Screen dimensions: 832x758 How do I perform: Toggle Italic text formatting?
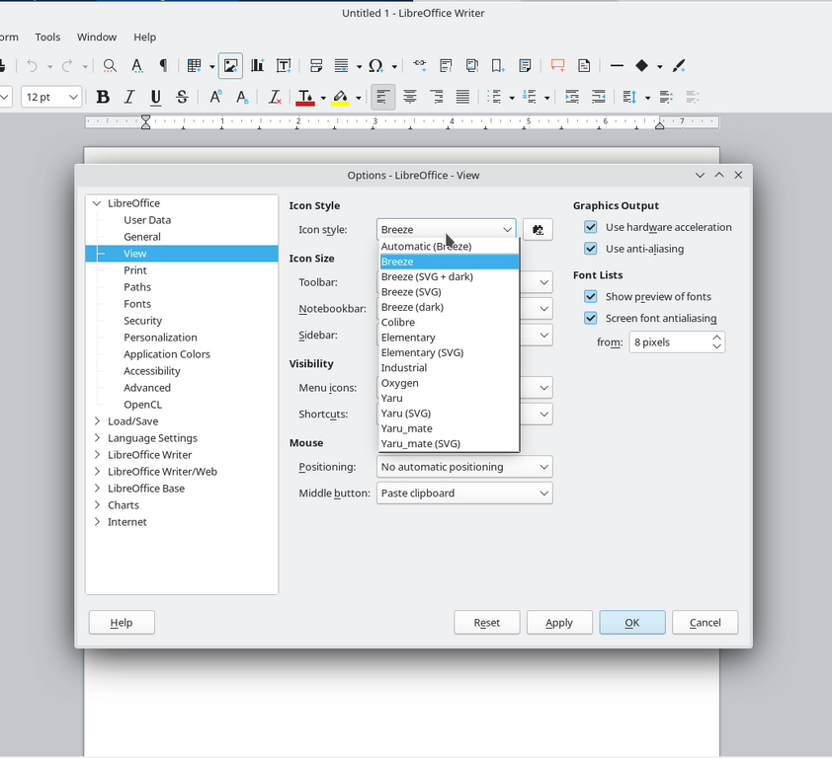(128, 97)
